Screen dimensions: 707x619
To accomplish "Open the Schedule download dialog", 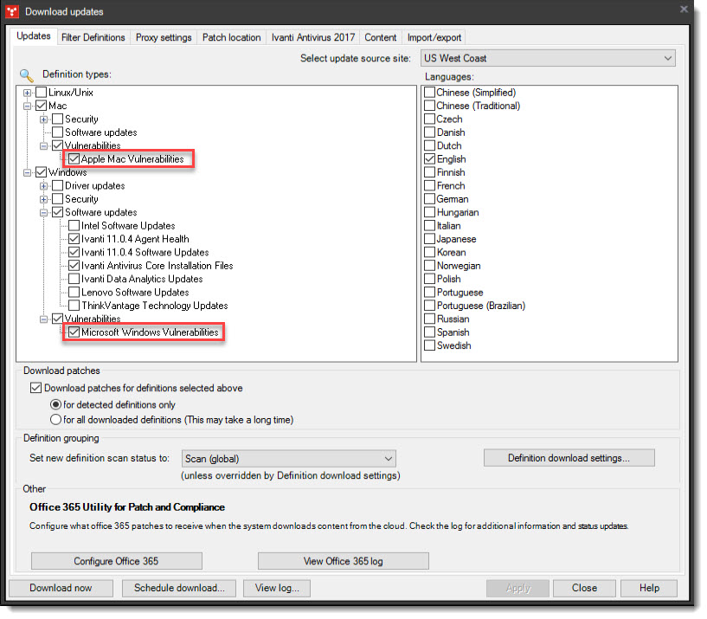I will tap(178, 588).
